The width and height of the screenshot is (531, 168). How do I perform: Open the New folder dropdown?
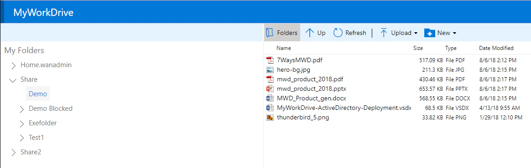click(440, 33)
